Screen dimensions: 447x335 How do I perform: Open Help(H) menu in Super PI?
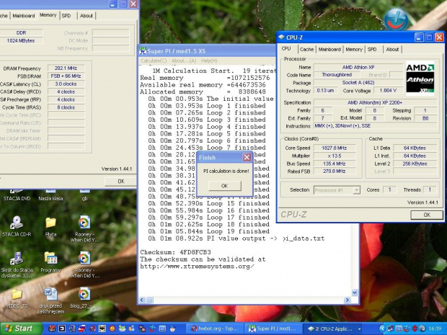pyautogui.click(x=209, y=61)
